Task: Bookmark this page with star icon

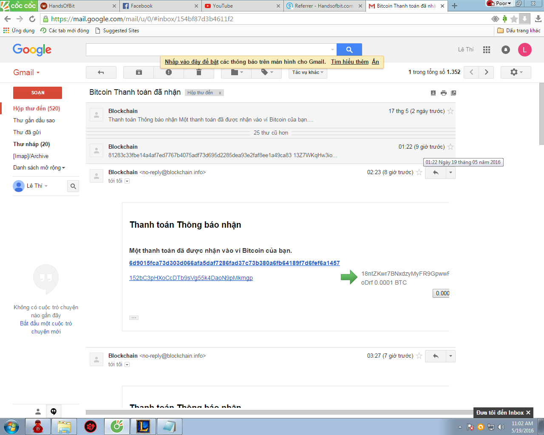Action: click(x=514, y=19)
